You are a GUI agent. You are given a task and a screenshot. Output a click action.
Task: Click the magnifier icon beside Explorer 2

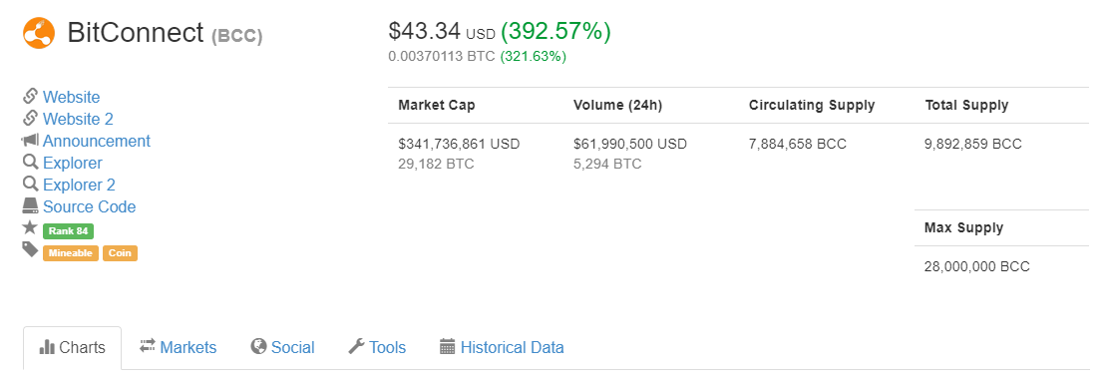click(30, 184)
